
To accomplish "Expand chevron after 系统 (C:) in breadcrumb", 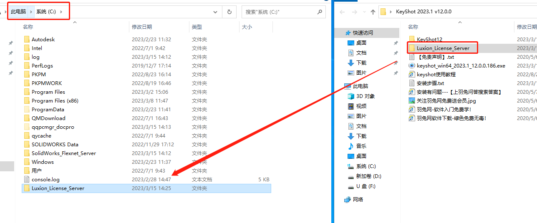I will tap(61, 12).
